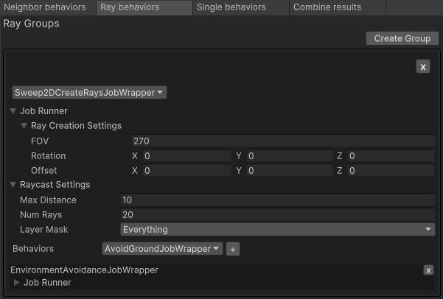Remove the EnvironmentAvoidanceJobWrapper behavior
This screenshot has width=443, height=299.
click(x=428, y=270)
